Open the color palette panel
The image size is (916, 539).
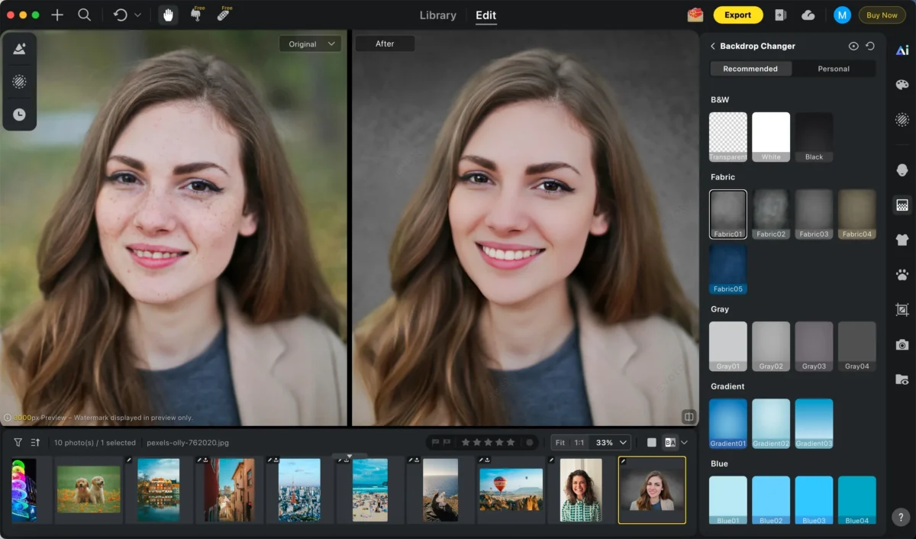(902, 85)
